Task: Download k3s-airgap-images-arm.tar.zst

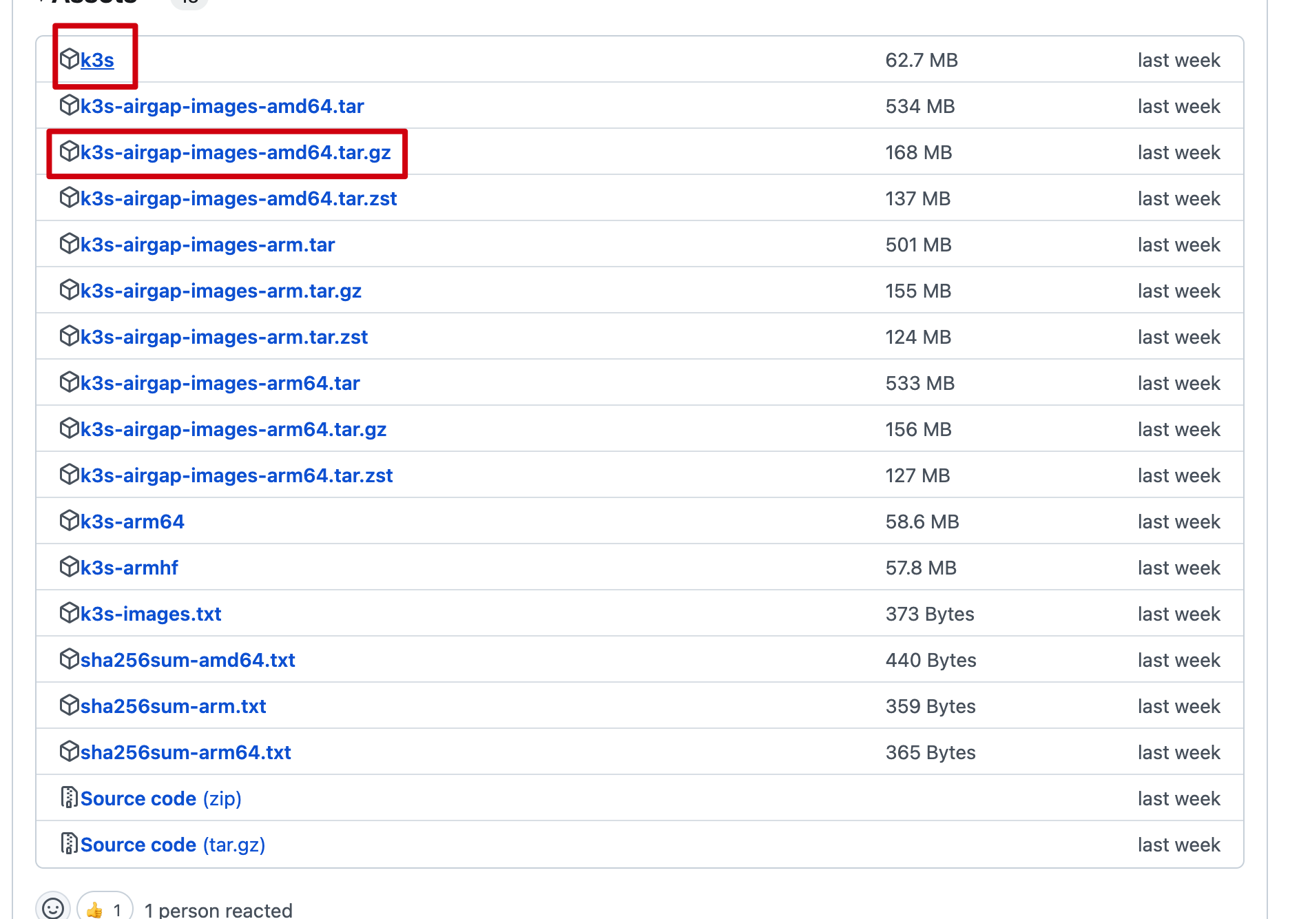Action: coord(224,337)
